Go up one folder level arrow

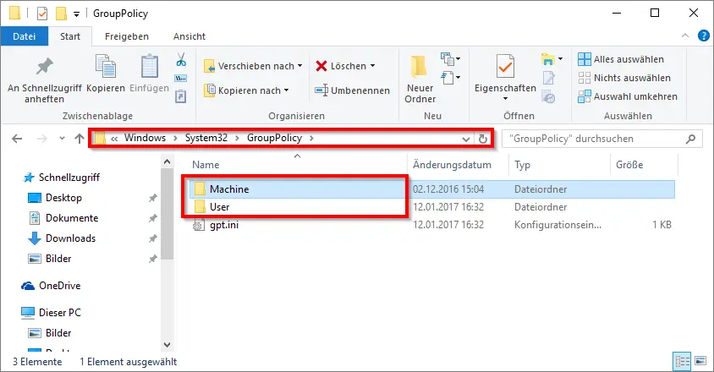click(x=80, y=139)
